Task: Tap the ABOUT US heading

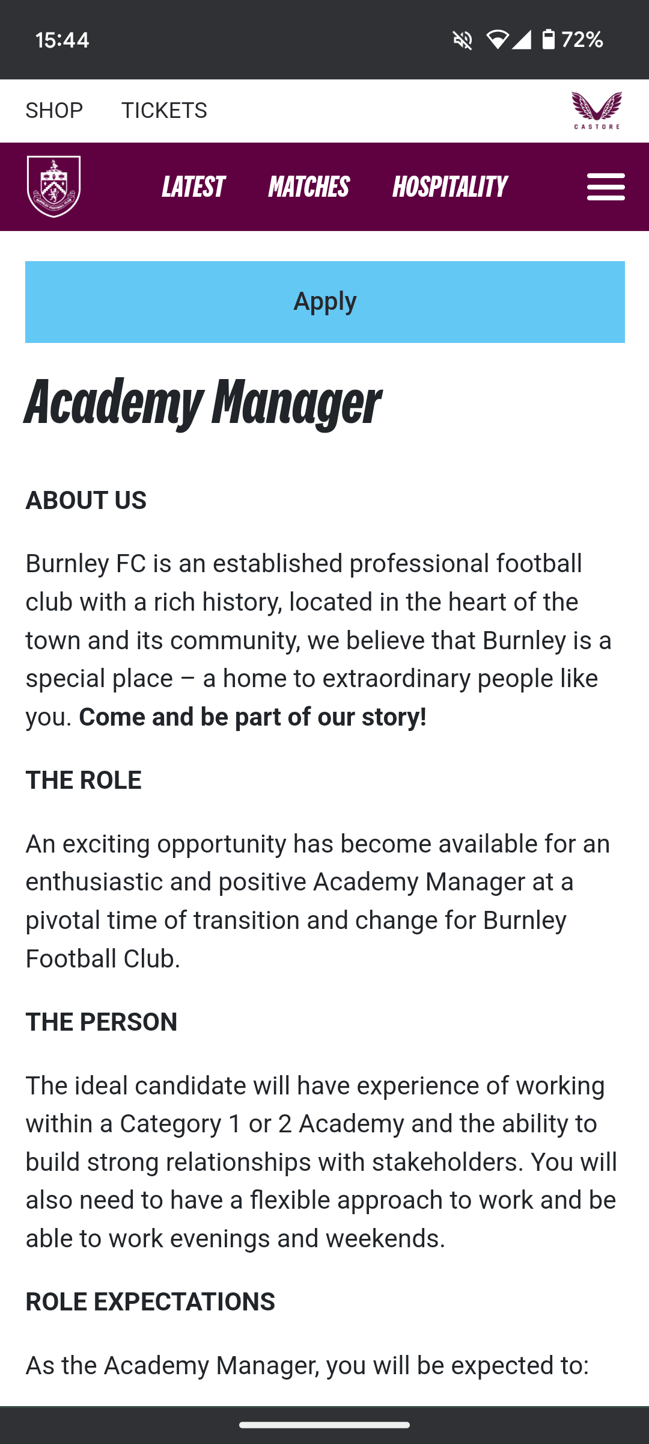Action: pos(86,501)
